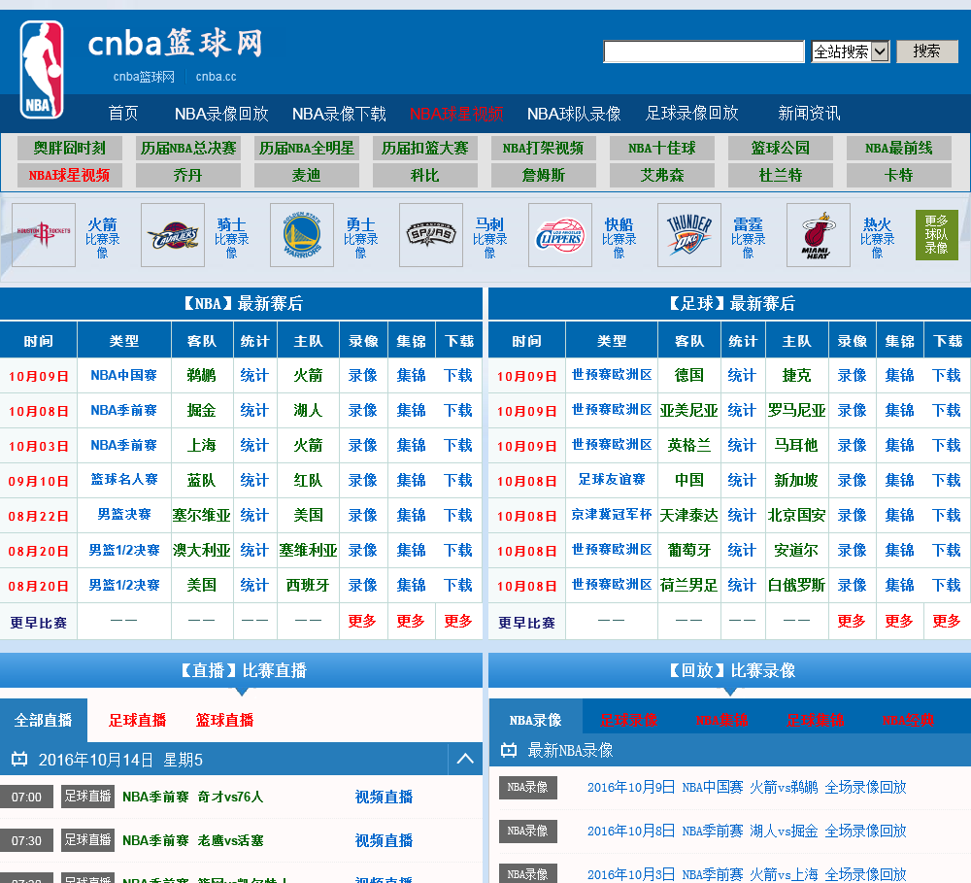Click the search text input field
Image resolution: width=971 pixels, height=883 pixels.
(703, 51)
